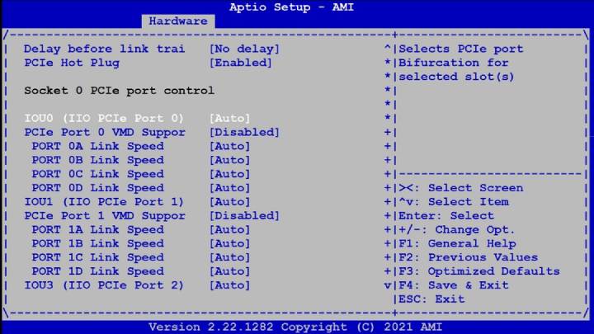Screen dimensions: 594x334
Task: Click the Aptio Setup - AMI title
Action: 291,7
